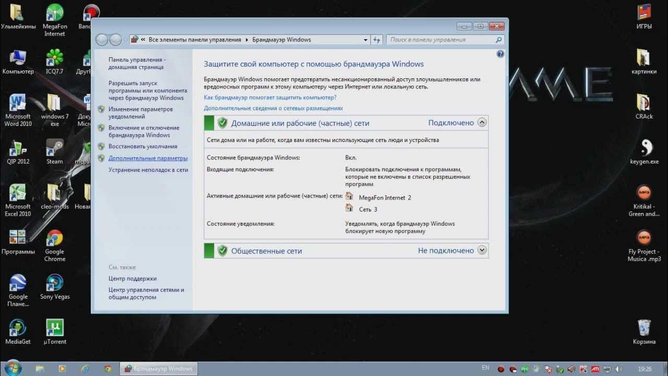The height and width of the screenshot is (376, 668).
Task: Select the Компьютер desktop icon
Action: [x=18, y=61]
